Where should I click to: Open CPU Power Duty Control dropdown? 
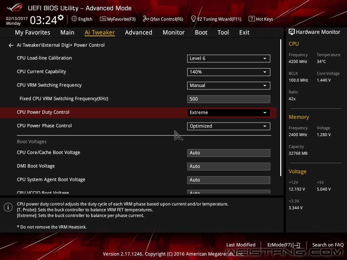click(229, 112)
